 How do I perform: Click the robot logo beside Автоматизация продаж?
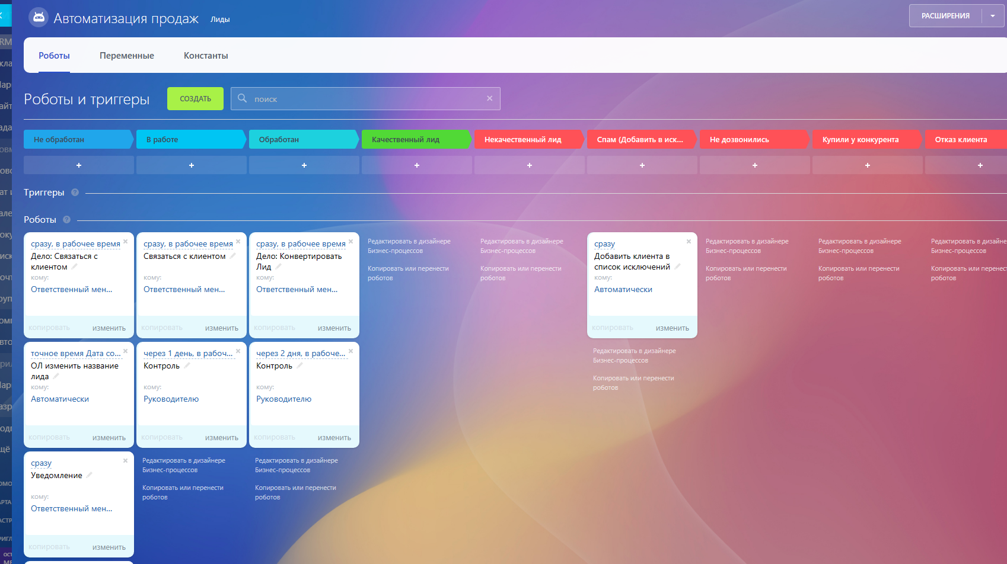click(39, 17)
